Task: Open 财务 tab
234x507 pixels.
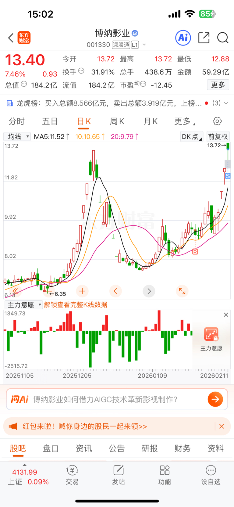Action: point(183,448)
